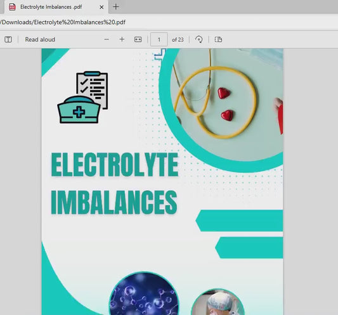Close the Electrolyte Imbalances .pdf tab
The image size is (338, 315).
point(101,7)
